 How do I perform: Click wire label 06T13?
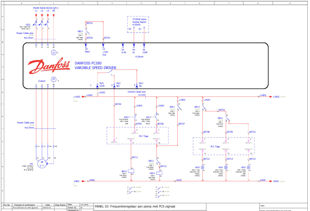tap(207, 159)
